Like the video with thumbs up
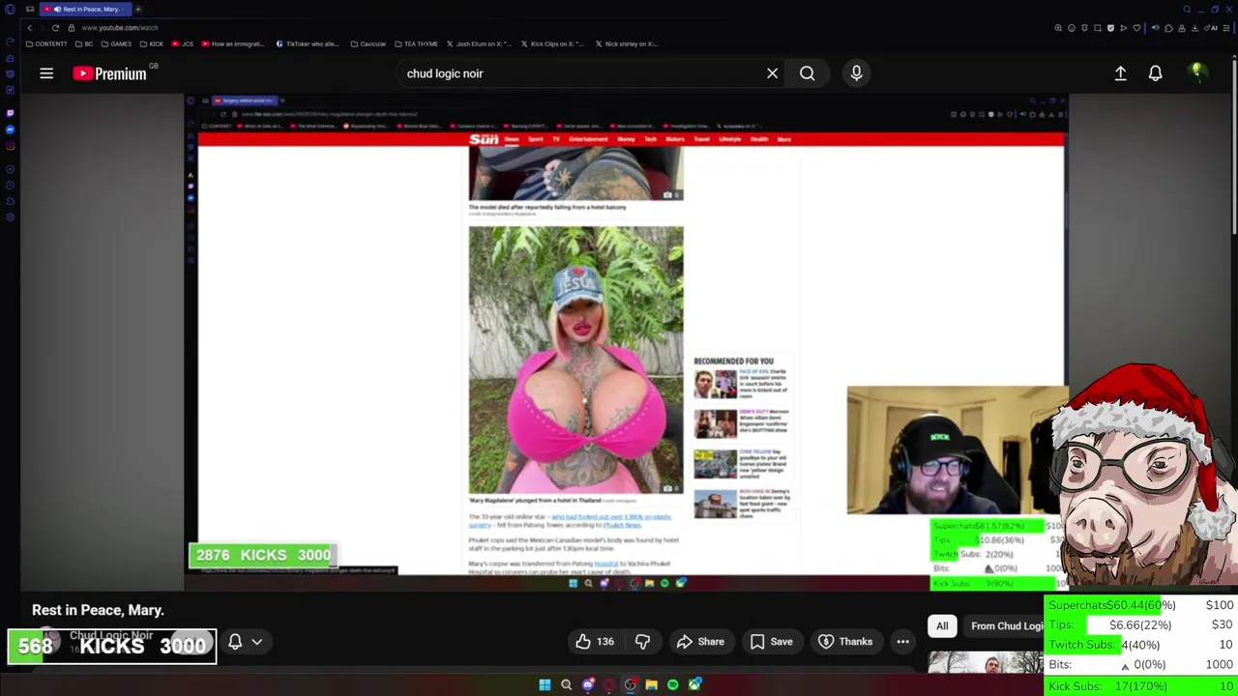 (x=594, y=642)
